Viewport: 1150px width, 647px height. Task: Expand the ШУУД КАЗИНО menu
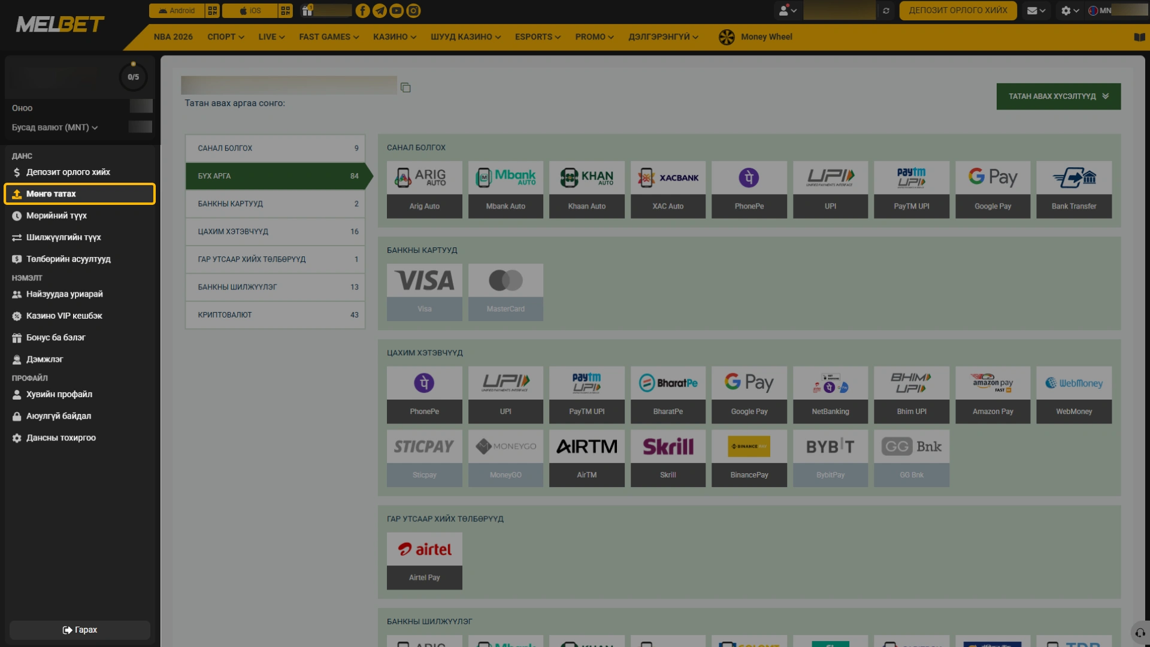(465, 37)
